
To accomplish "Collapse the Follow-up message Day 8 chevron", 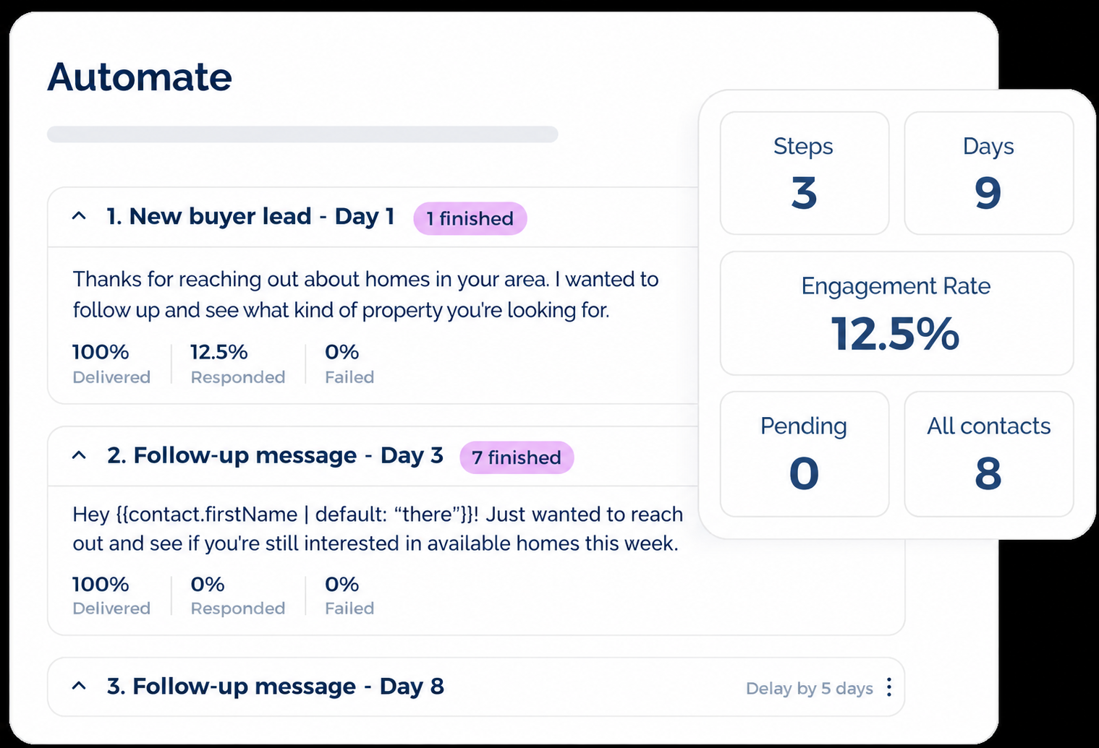I will 80,686.
